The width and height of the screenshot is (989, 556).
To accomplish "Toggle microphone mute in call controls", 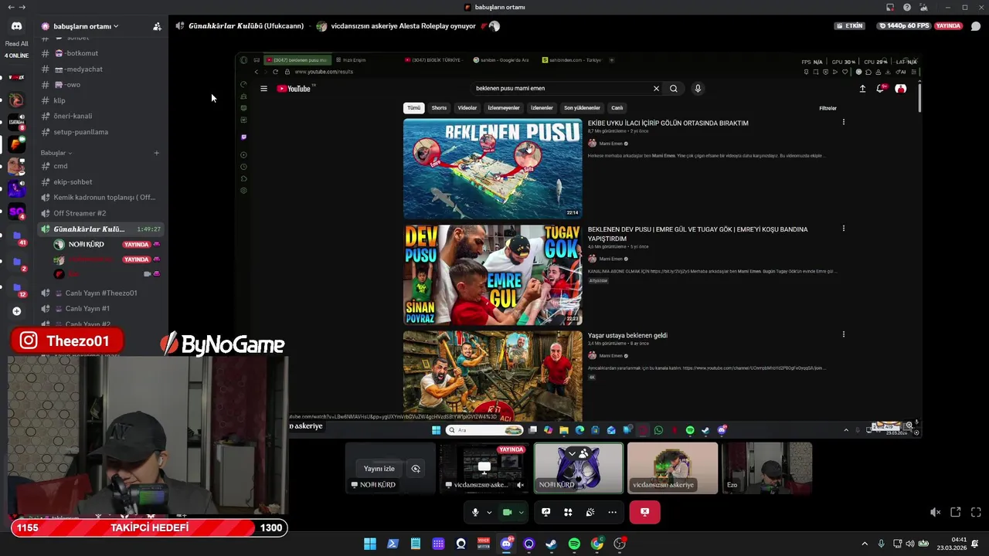I will (x=475, y=512).
